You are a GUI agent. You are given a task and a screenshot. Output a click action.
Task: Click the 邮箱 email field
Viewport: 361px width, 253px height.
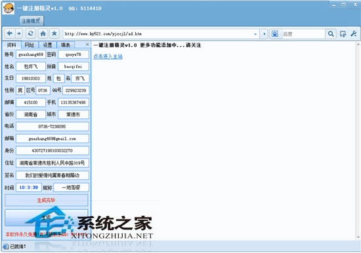pyautogui.click(x=53, y=139)
